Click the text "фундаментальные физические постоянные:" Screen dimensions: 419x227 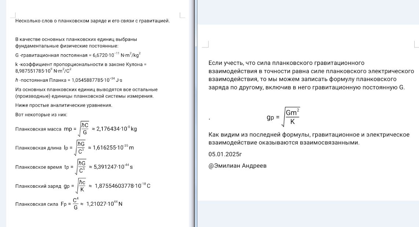tap(67, 46)
